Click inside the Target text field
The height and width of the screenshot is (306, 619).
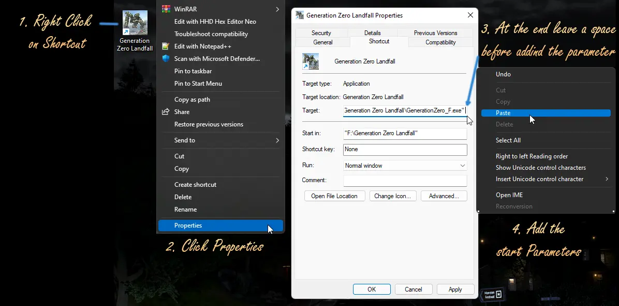click(x=404, y=110)
